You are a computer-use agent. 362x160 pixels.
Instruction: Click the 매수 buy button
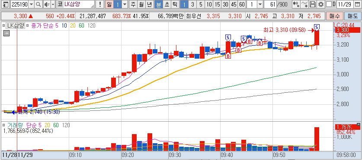[x=334, y=16]
